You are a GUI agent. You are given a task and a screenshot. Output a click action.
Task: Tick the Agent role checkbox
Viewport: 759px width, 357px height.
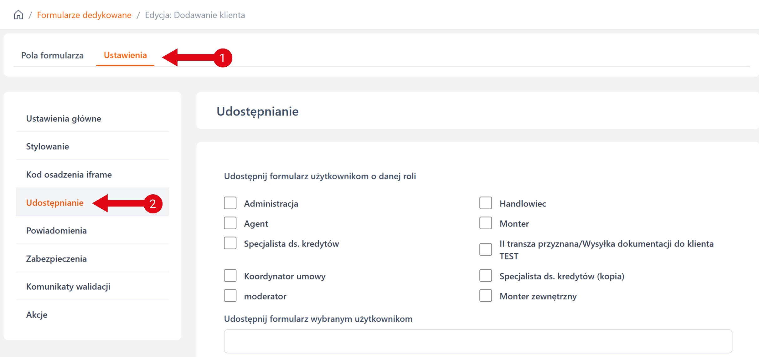pos(230,223)
